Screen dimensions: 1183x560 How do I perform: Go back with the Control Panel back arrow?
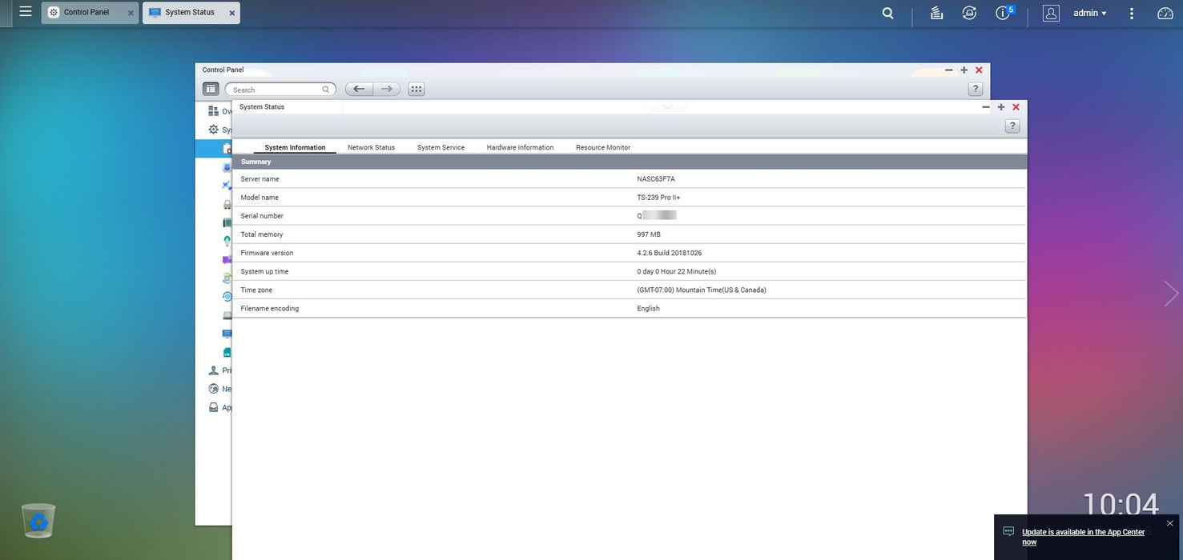click(x=359, y=89)
